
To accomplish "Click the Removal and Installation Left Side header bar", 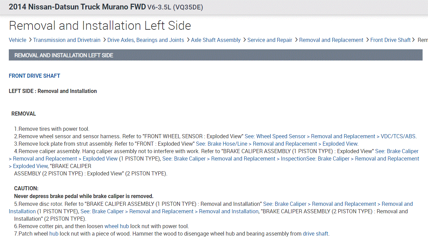I will pos(216,55).
